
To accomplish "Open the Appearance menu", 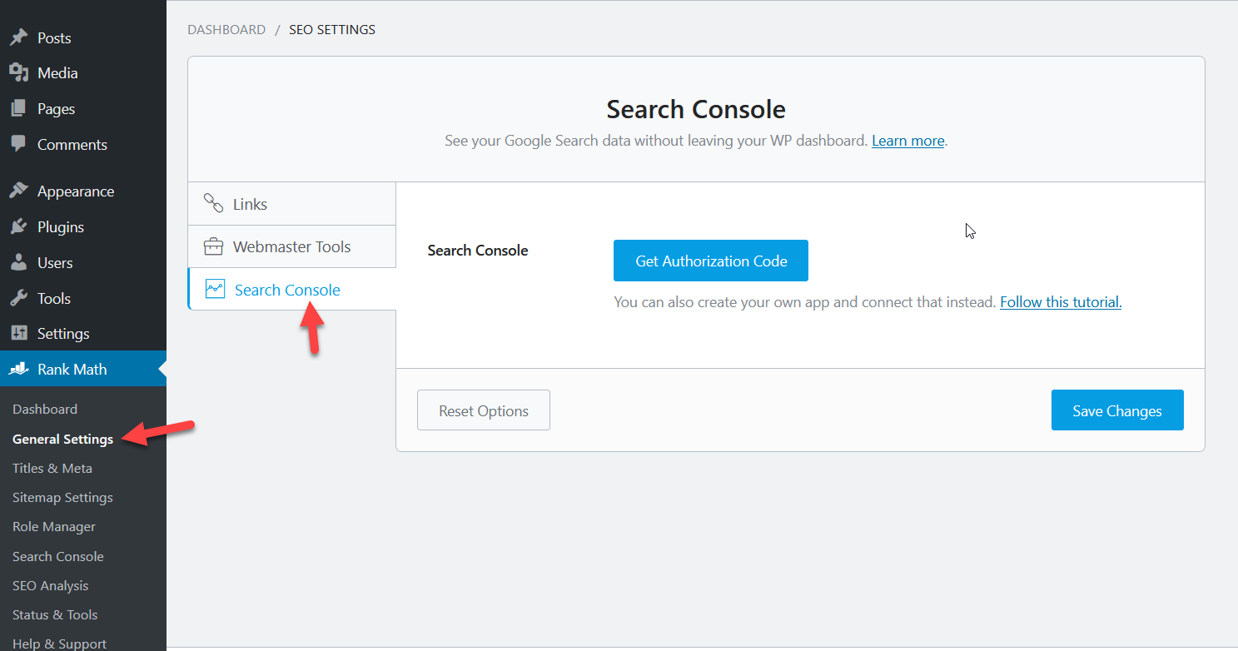I will point(83,191).
